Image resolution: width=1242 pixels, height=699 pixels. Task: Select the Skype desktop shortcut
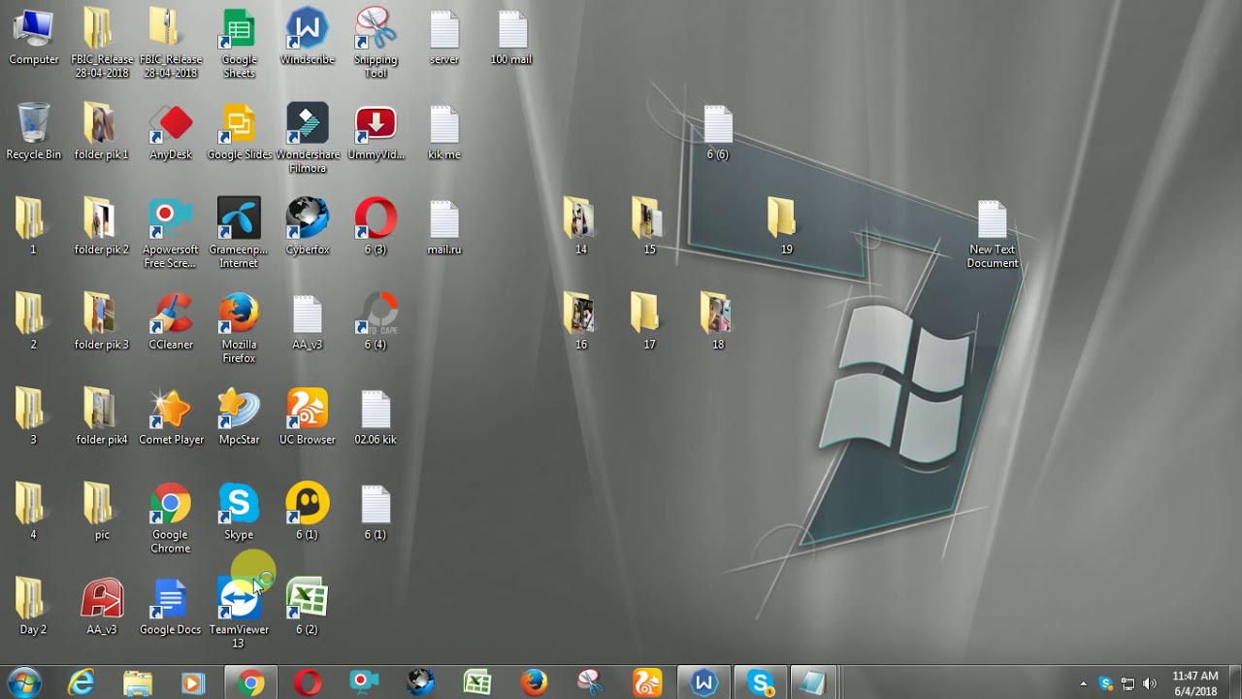click(x=239, y=513)
